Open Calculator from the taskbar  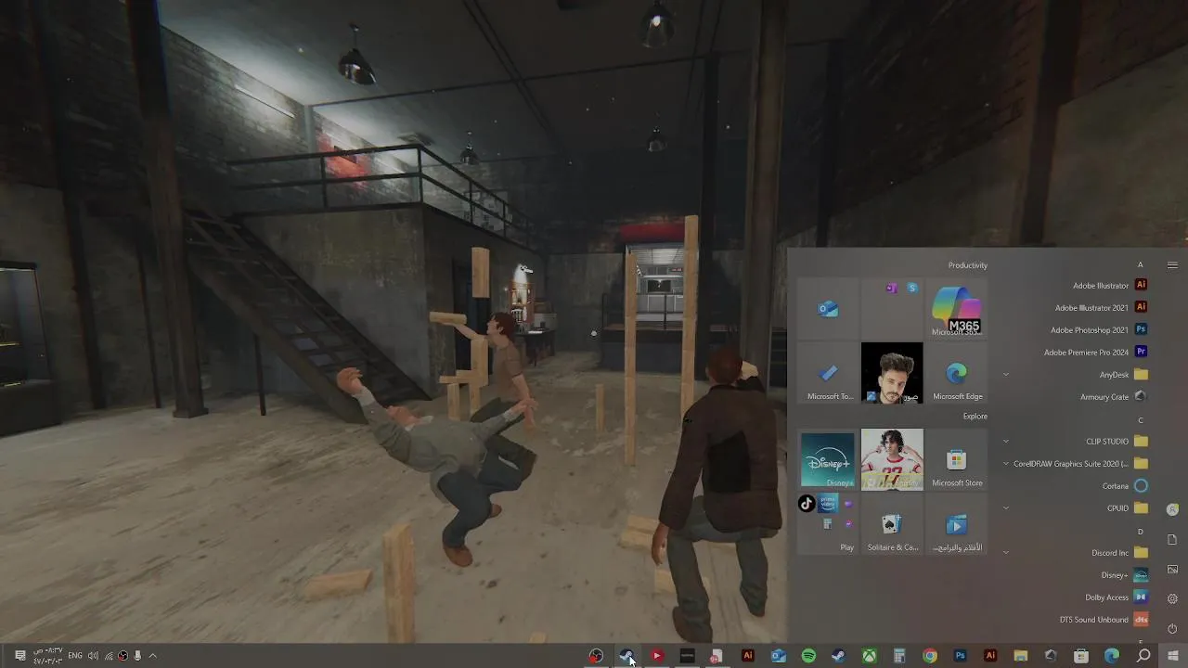pos(899,656)
